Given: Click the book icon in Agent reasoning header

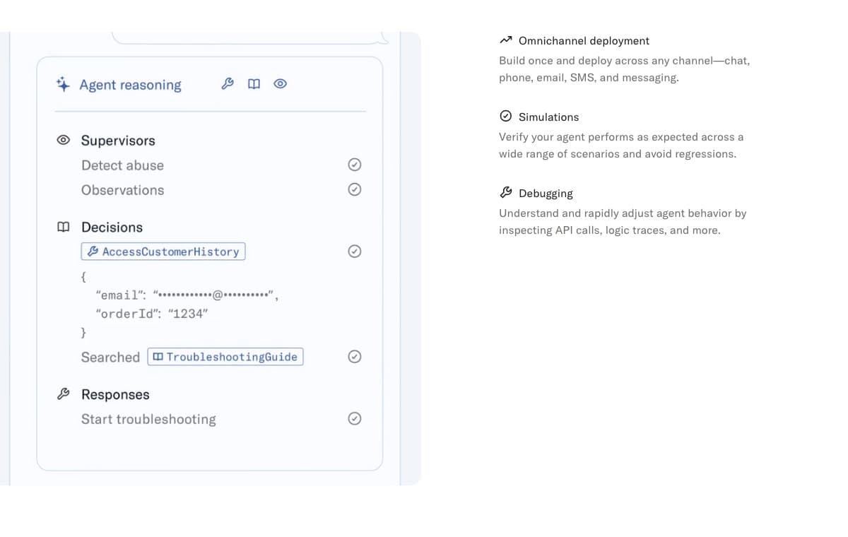Looking at the screenshot, I should 254,84.
